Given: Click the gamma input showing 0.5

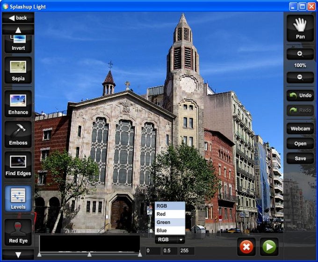Looking at the screenshot, I should [170, 251].
